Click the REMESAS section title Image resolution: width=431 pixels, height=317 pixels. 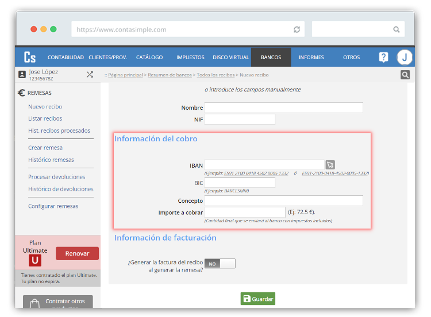tap(39, 93)
